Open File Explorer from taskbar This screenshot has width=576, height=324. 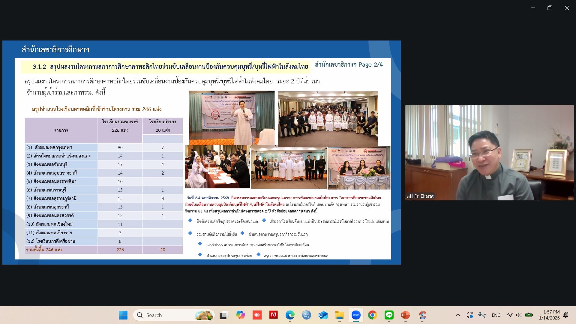(x=339, y=315)
